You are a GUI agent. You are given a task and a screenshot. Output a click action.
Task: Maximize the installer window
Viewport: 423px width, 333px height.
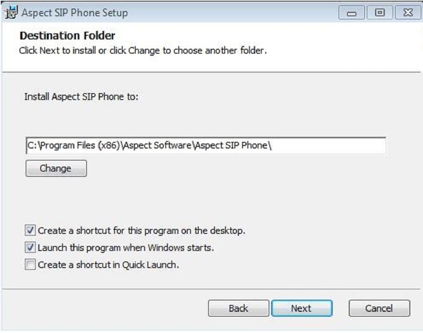[380, 13]
